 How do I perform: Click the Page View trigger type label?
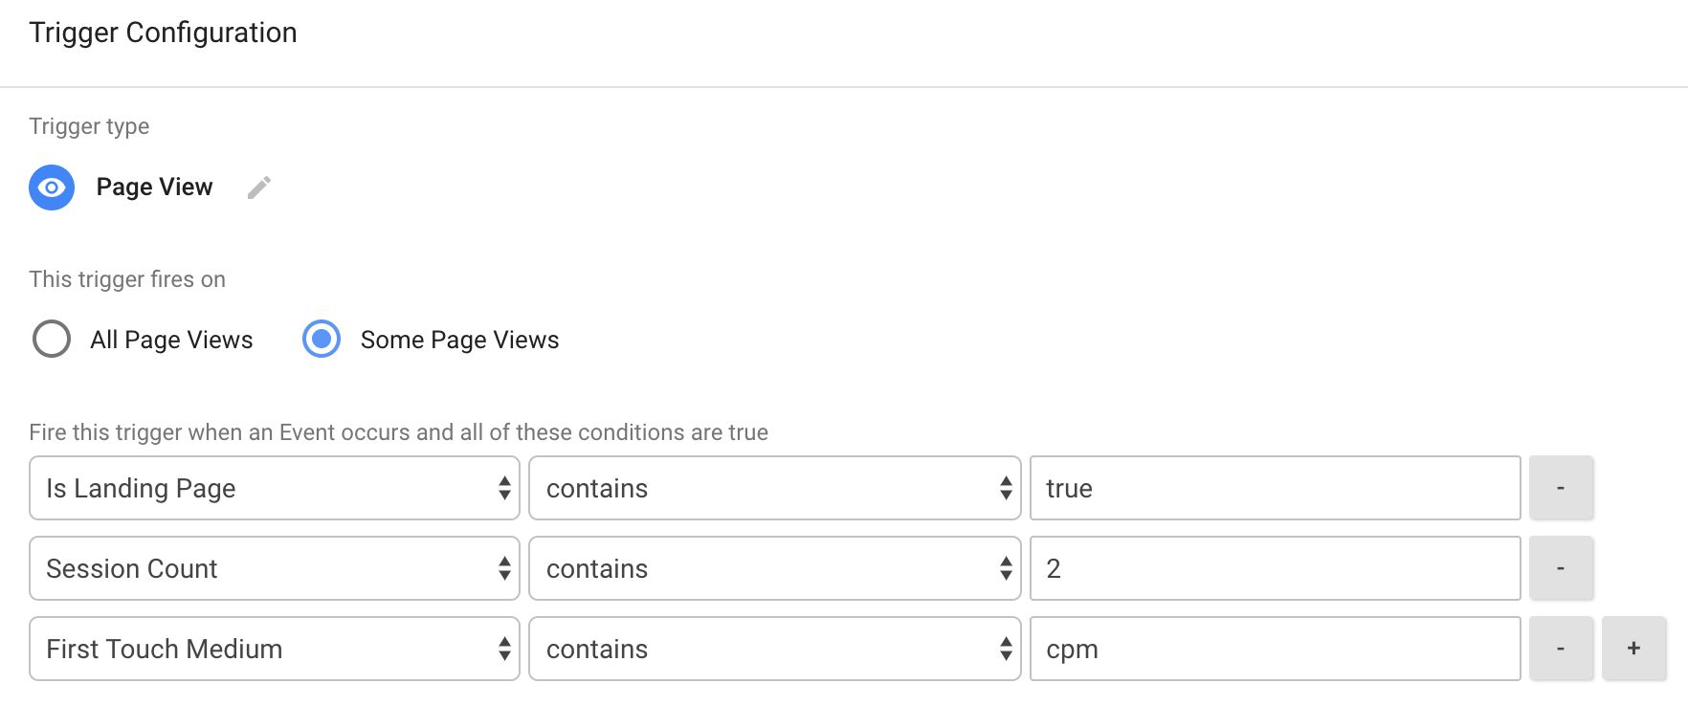154,188
